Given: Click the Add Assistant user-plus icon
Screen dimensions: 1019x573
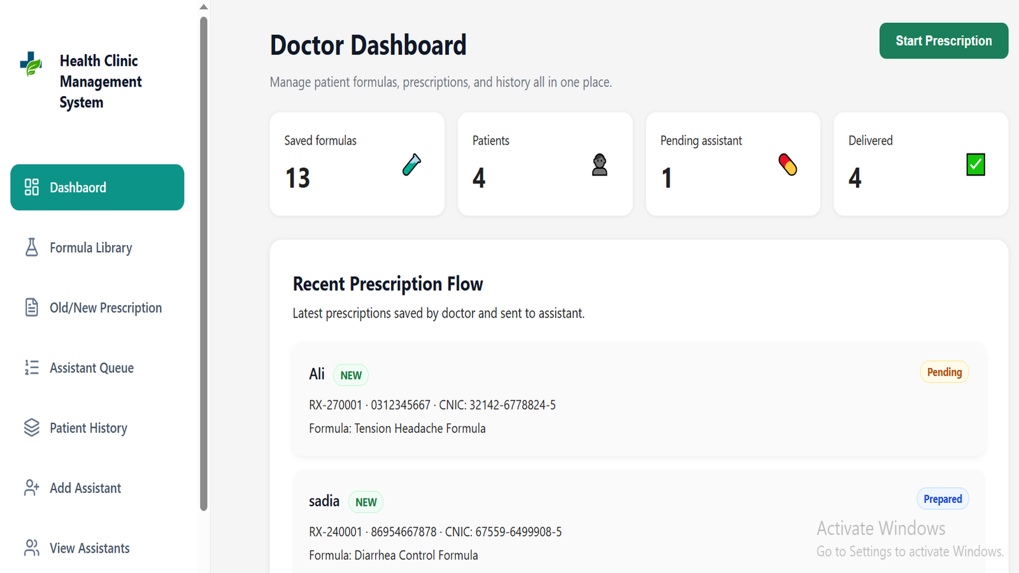Looking at the screenshot, I should coord(32,488).
